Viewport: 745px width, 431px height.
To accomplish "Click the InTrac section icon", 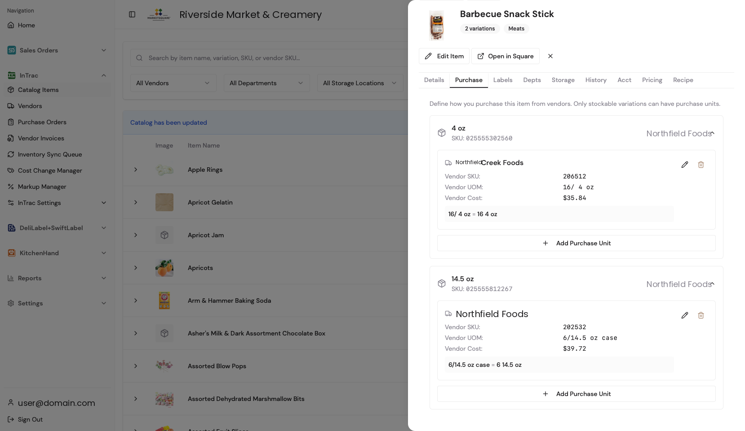I will pyautogui.click(x=12, y=75).
